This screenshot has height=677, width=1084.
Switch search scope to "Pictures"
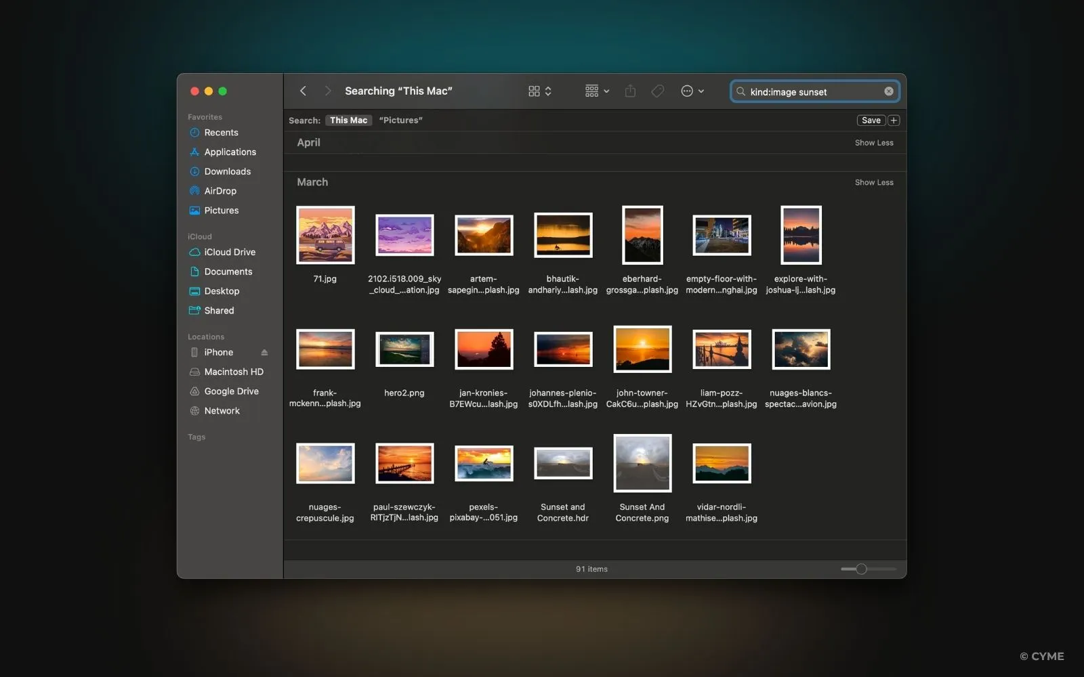click(400, 121)
